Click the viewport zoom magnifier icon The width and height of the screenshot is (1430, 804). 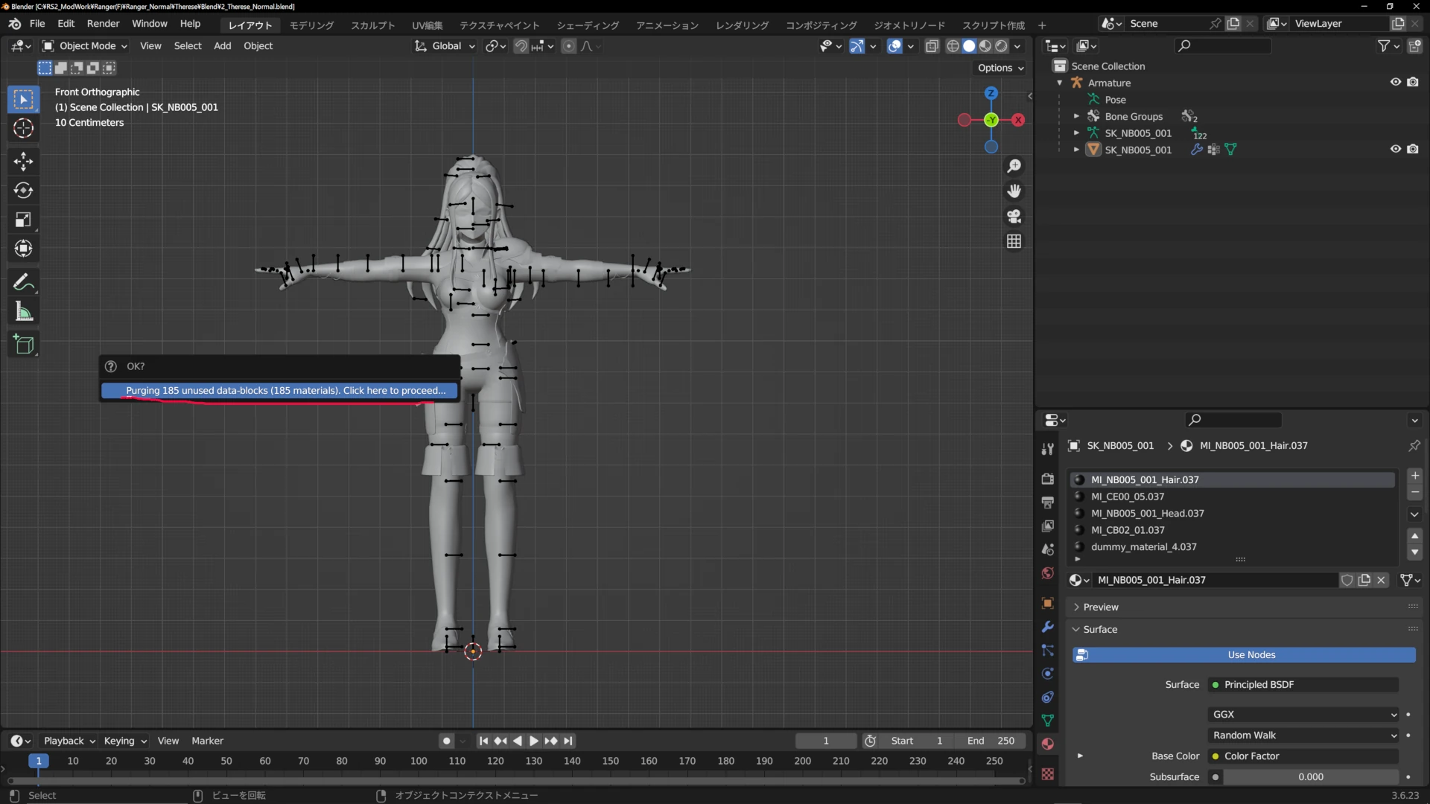(1014, 166)
